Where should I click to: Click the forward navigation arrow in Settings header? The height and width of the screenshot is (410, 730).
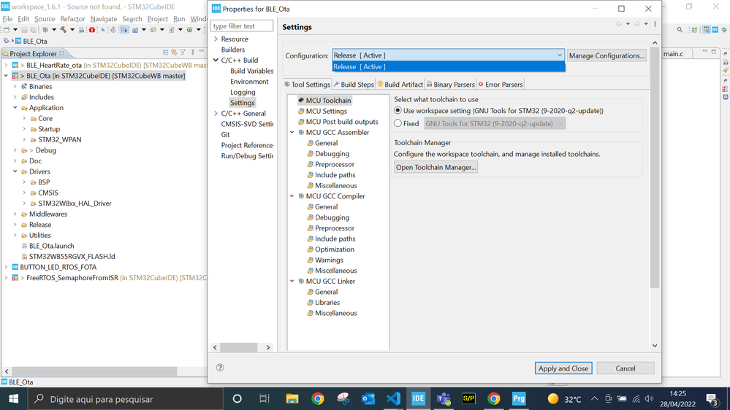point(637,24)
